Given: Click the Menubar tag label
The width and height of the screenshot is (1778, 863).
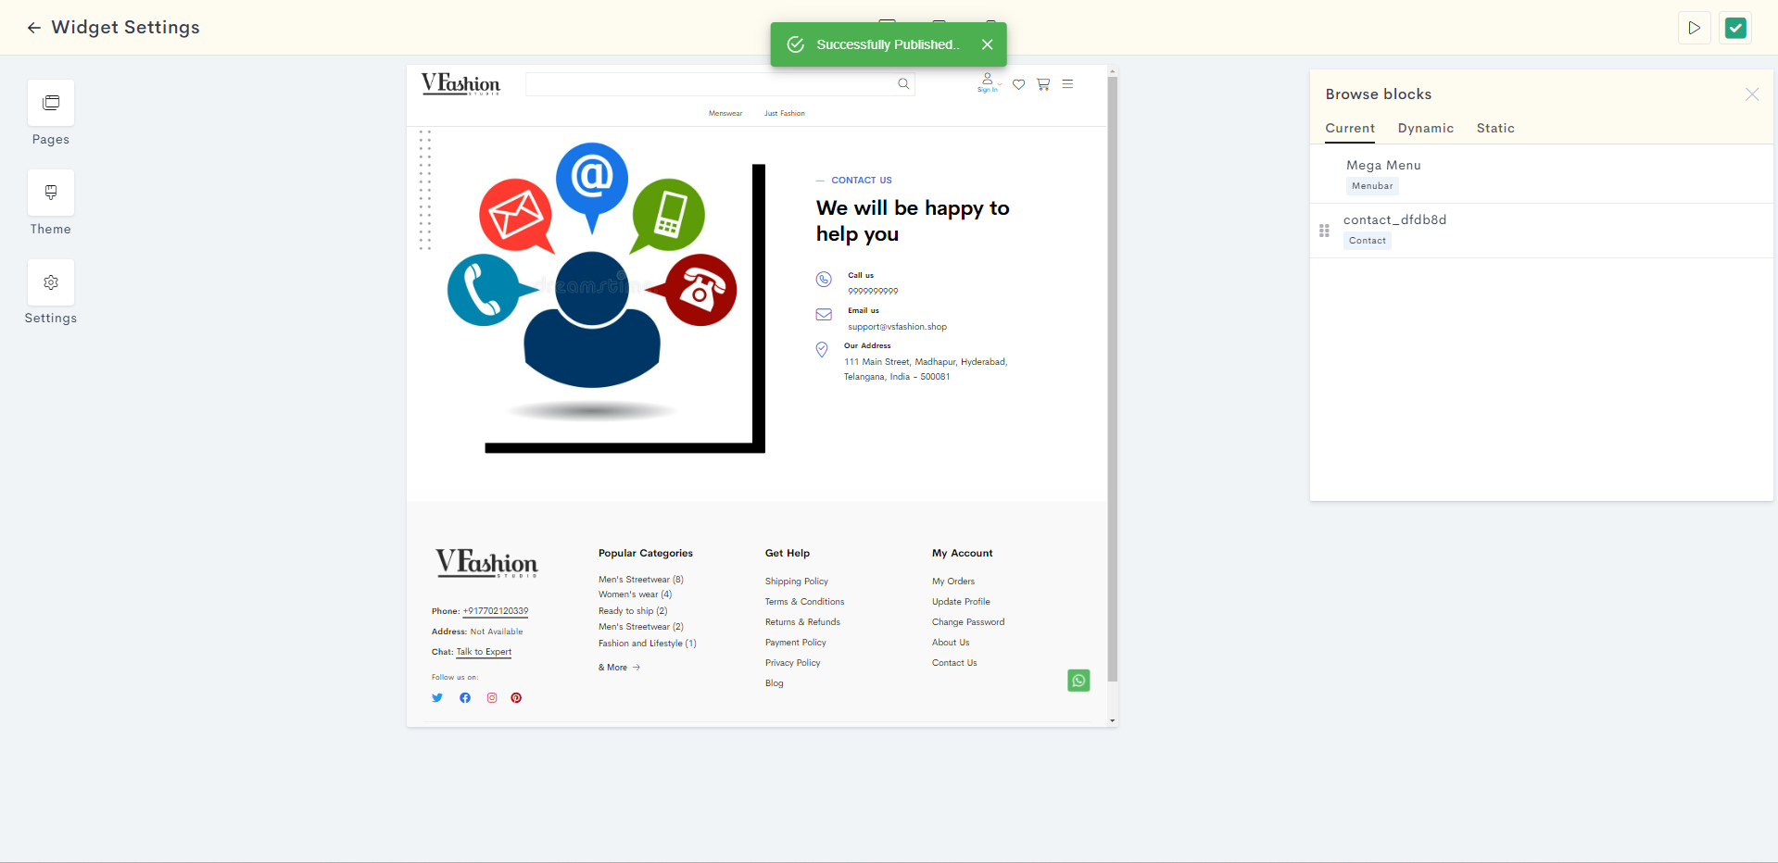Looking at the screenshot, I should (x=1372, y=186).
